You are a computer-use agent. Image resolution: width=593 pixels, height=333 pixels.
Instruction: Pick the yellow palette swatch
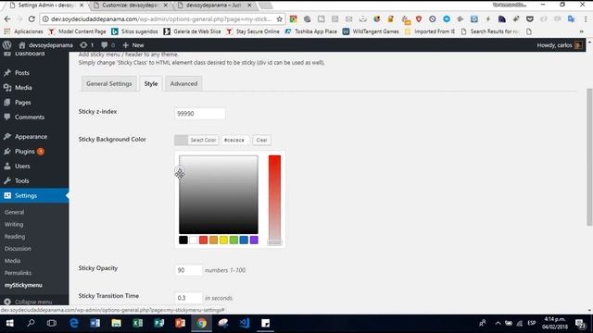pos(223,240)
